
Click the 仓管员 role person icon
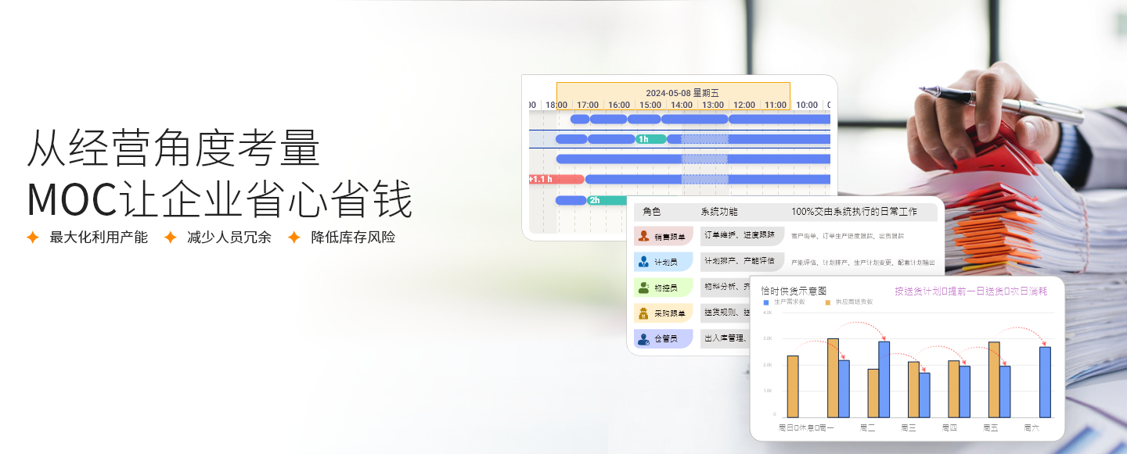pos(643,339)
